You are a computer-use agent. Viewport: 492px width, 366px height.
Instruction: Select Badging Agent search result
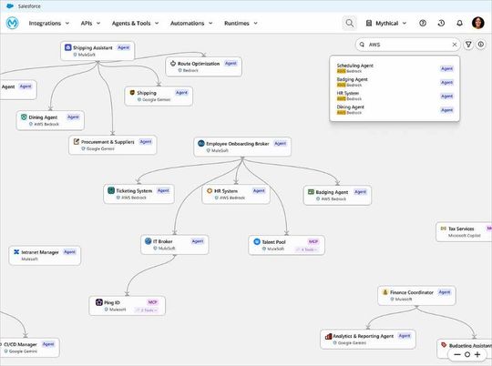395,82
